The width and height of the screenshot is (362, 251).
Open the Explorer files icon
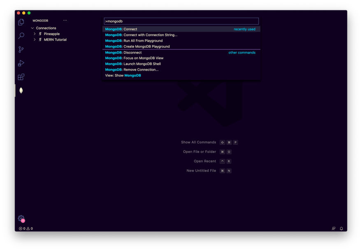pyautogui.click(x=21, y=22)
